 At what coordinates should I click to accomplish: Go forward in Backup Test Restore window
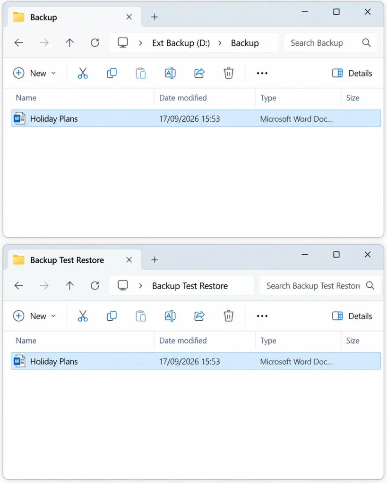44,285
